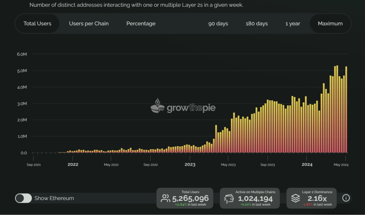Click the Total Users people icon
Image resolution: width=365 pixels, height=215 pixels.
point(165,198)
